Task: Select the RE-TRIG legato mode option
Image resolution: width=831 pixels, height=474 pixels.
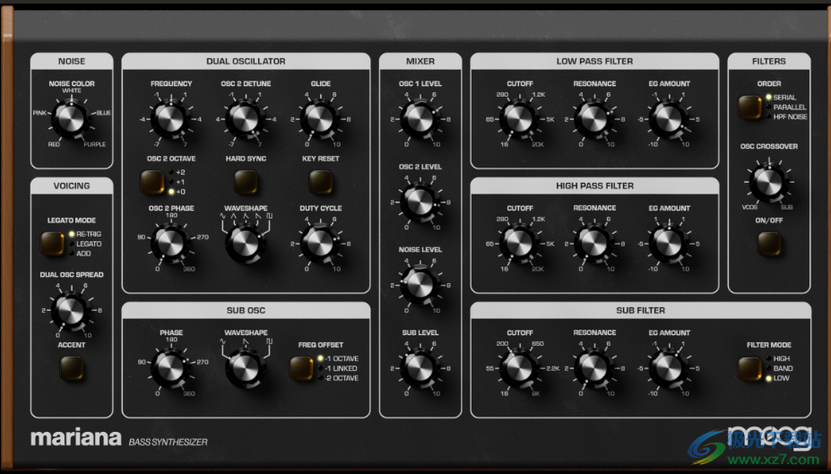Action: pyautogui.click(x=85, y=234)
